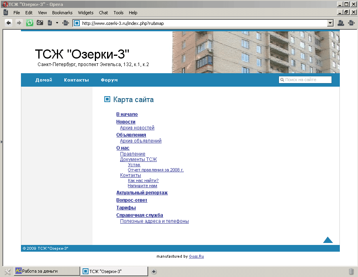Click the green Reload page icon

click(x=30, y=23)
